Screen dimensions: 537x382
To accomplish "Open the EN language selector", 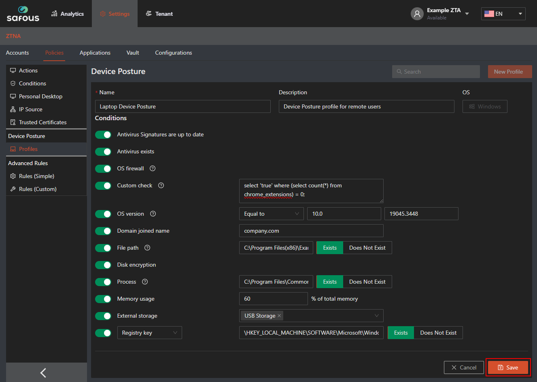I will point(503,14).
